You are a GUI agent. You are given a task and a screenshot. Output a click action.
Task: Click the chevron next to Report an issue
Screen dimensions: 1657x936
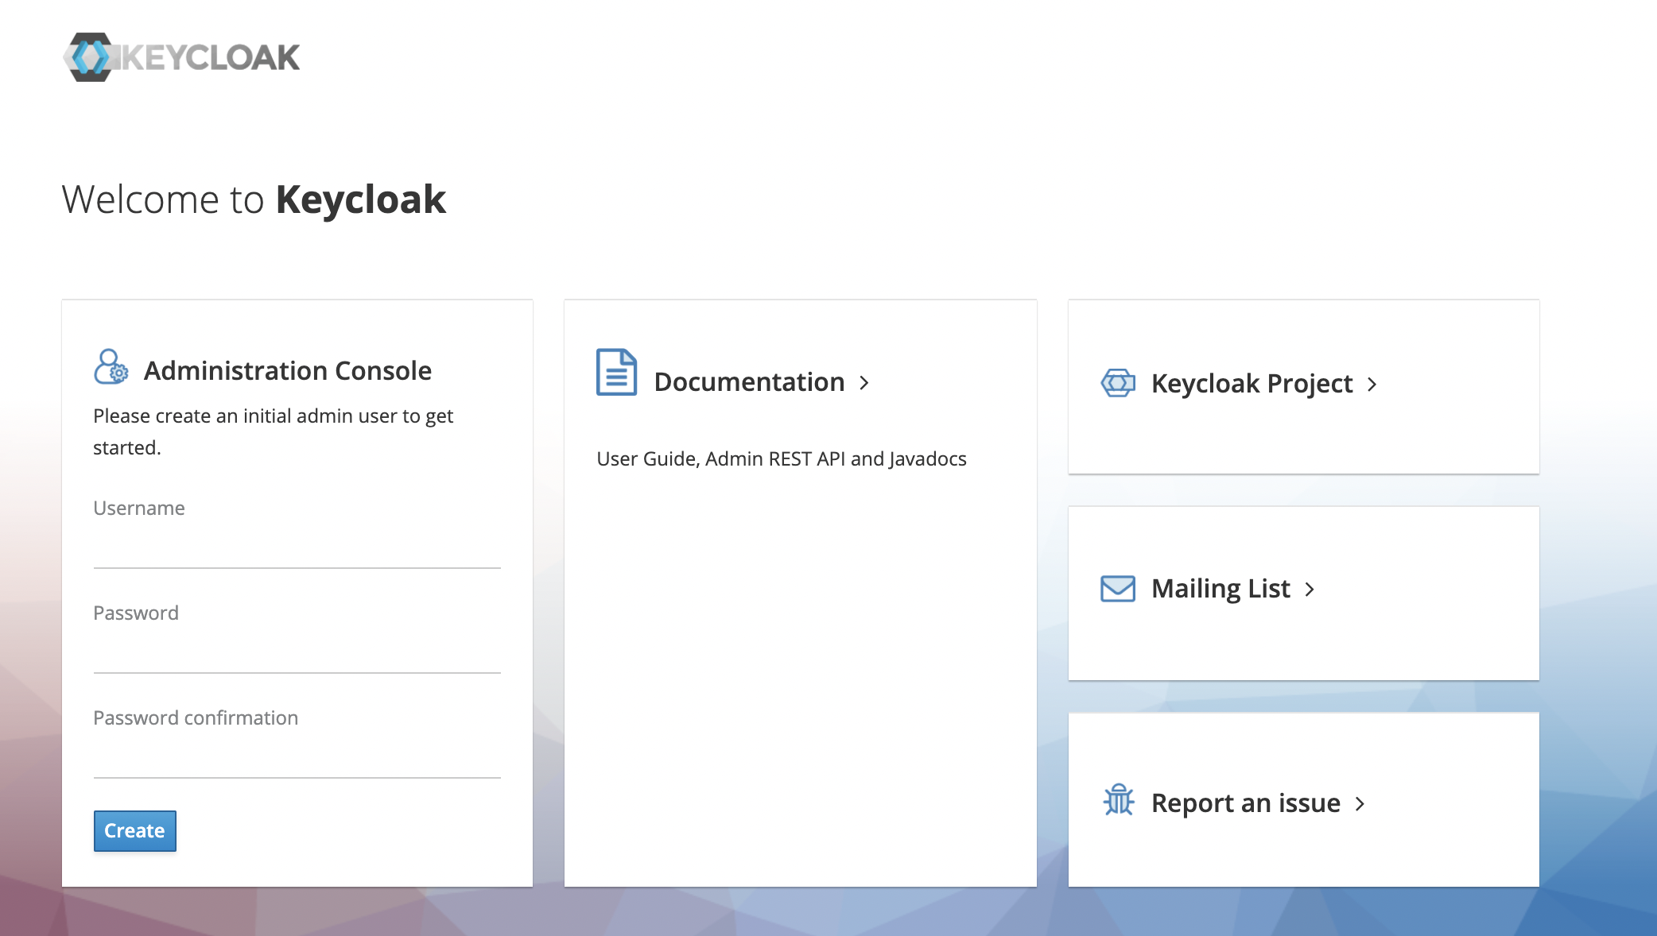[1360, 804]
